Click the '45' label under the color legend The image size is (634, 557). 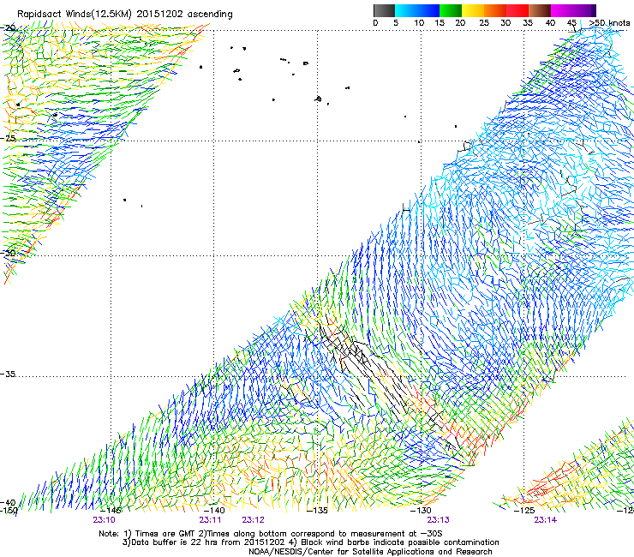pyautogui.click(x=571, y=22)
